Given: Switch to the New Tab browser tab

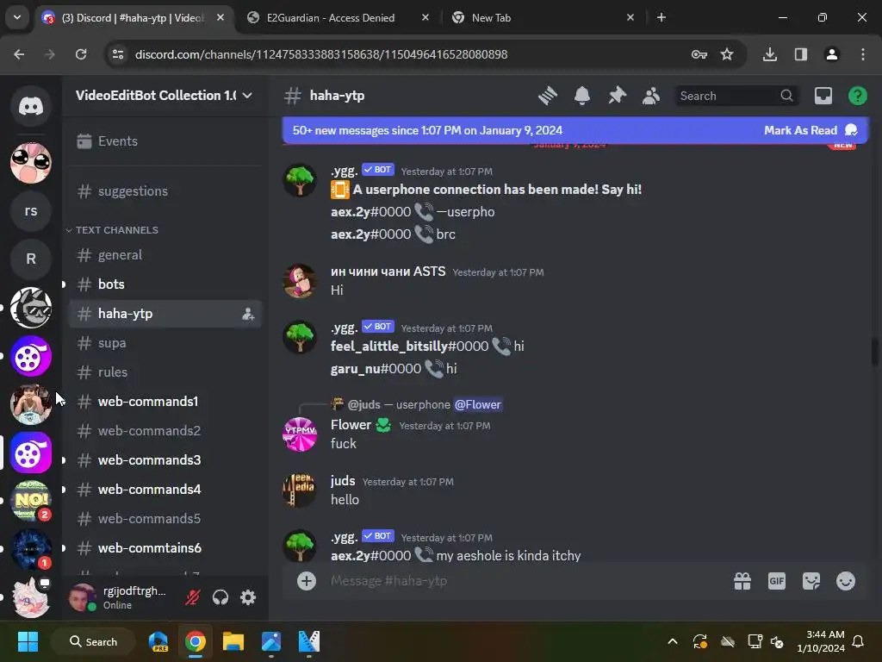Looking at the screenshot, I should 543,18.
